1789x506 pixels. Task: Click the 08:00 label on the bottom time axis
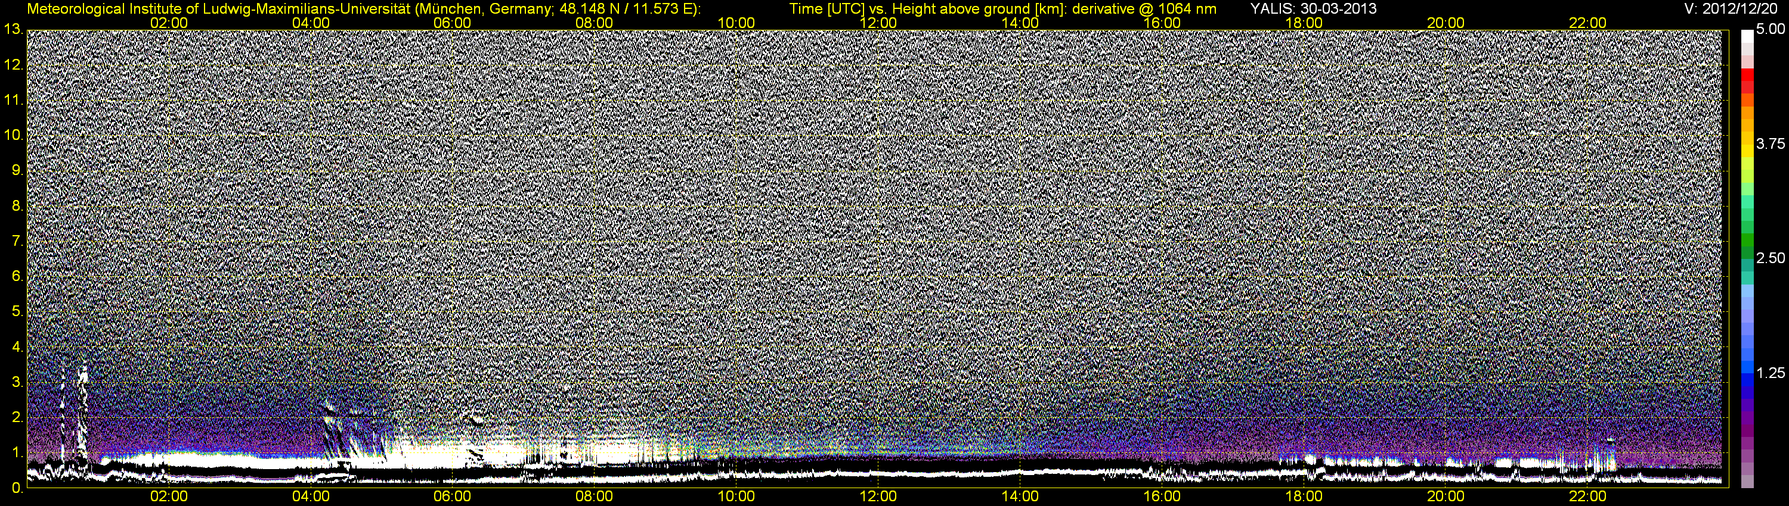(595, 497)
